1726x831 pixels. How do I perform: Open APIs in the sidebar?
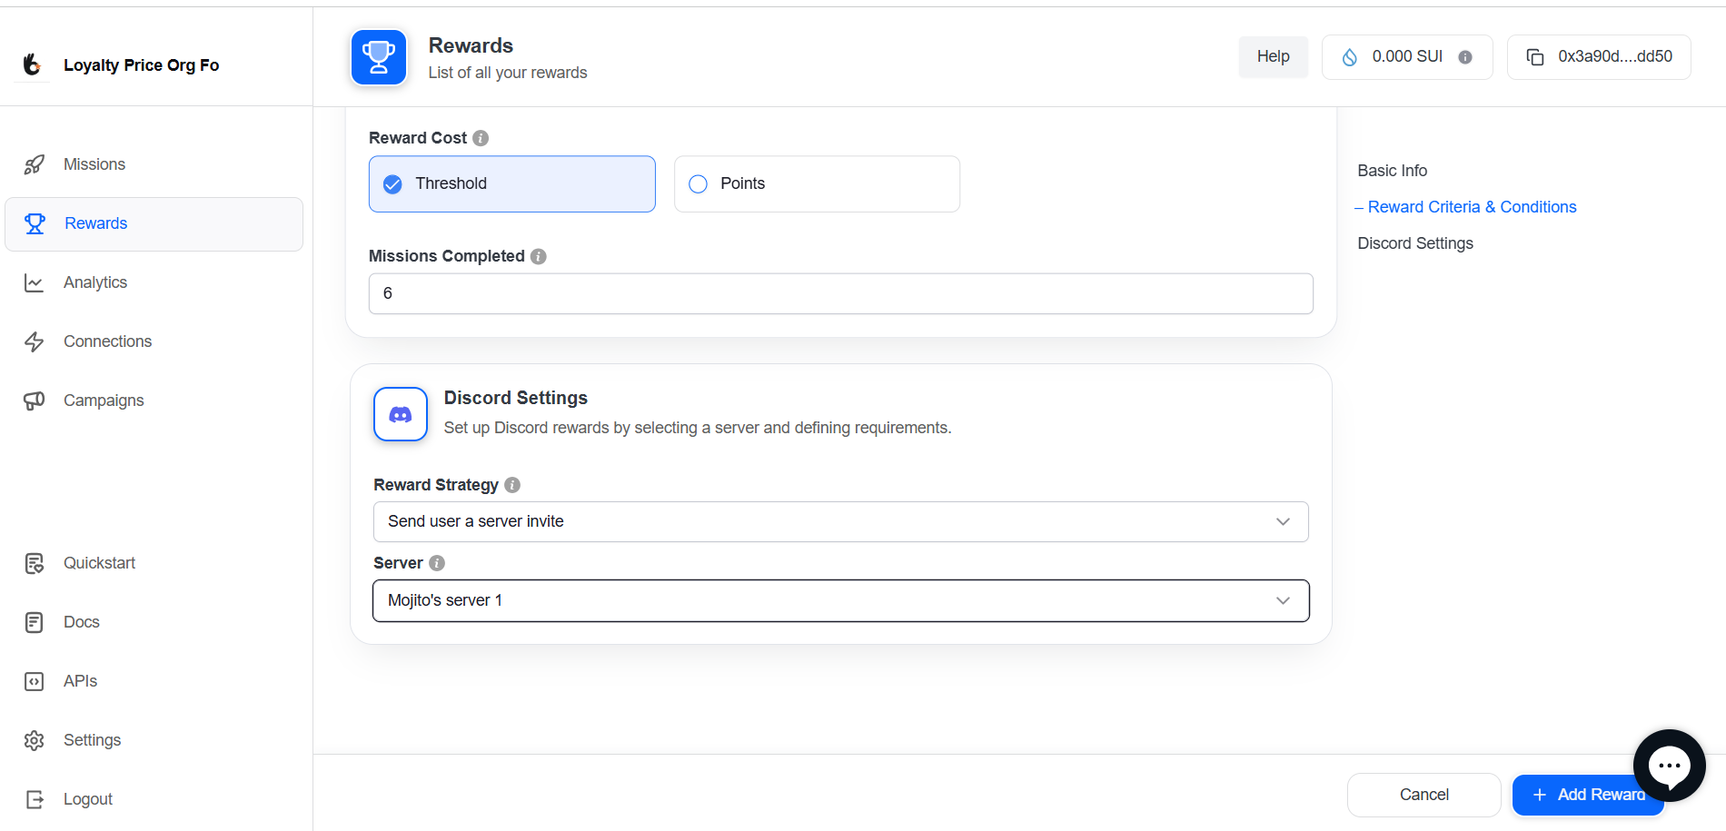tap(154, 681)
